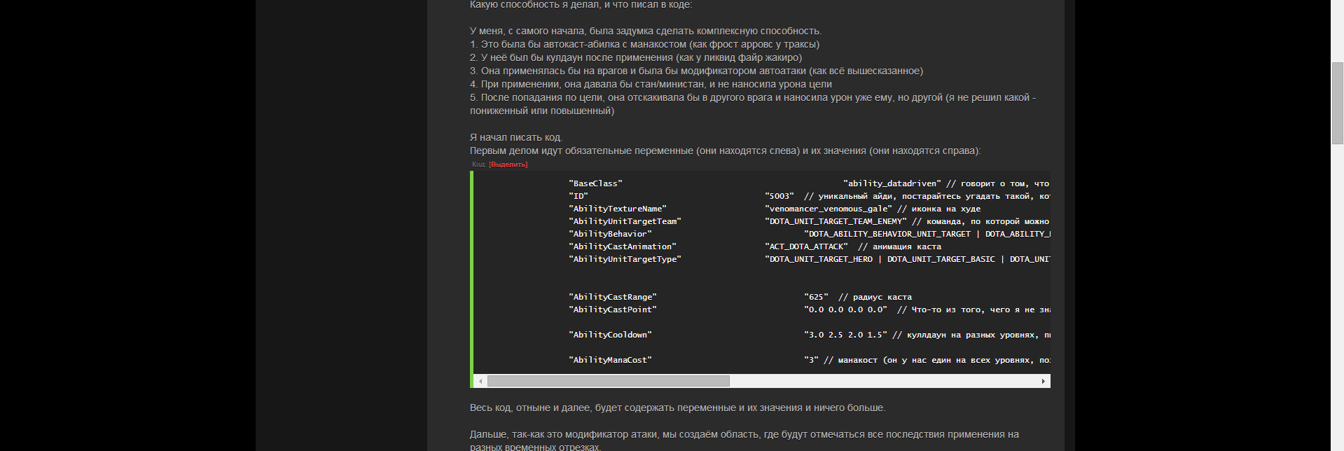Click the "AbilityCastRange" key
The height and width of the screenshot is (451, 1344).
pyautogui.click(x=613, y=297)
